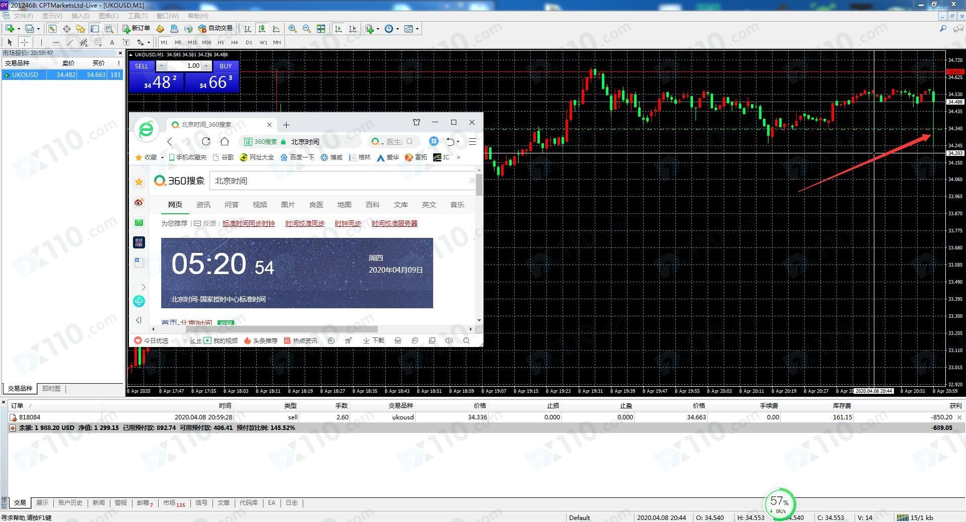Open the Strategy Tester icon
This screenshot has height=522, width=966.
[109, 29]
